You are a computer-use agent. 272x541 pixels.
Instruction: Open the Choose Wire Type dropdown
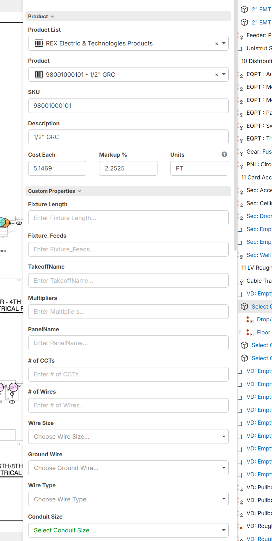pos(128,499)
